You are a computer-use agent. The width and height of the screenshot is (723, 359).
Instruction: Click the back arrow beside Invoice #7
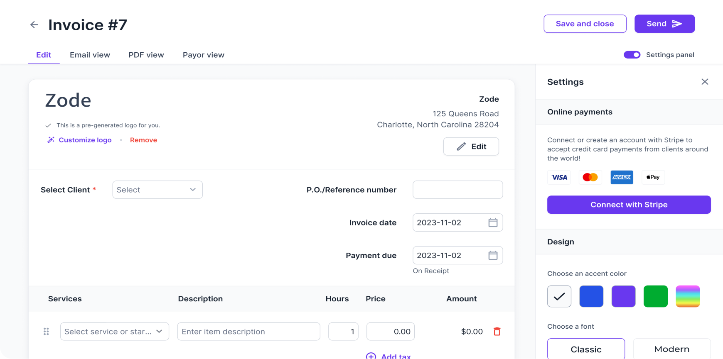click(x=34, y=25)
